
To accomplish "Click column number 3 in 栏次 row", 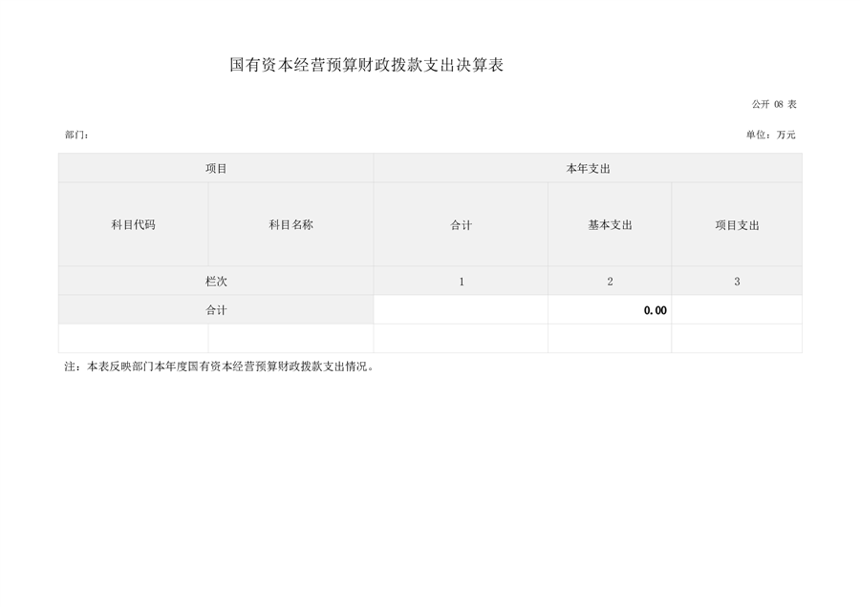I will 737,282.
